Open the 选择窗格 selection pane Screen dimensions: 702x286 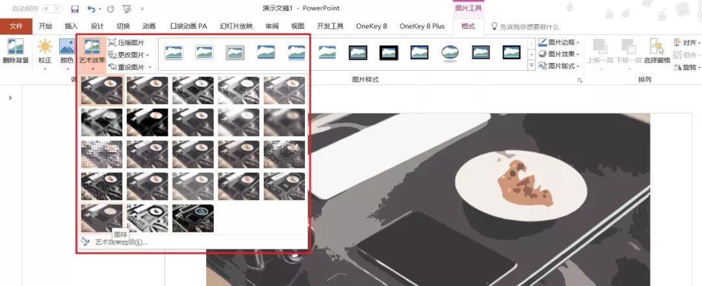[x=656, y=51]
